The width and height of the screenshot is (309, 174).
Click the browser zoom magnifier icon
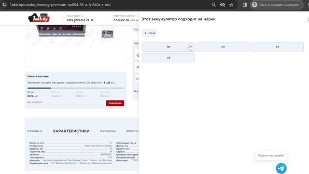coord(213,5)
